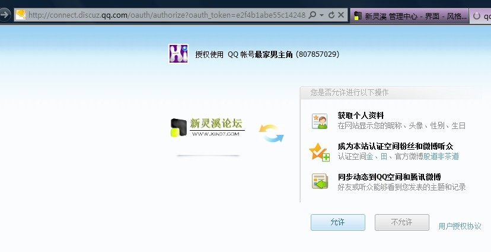Open the 金、田 certified space link

tap(377, 156)
